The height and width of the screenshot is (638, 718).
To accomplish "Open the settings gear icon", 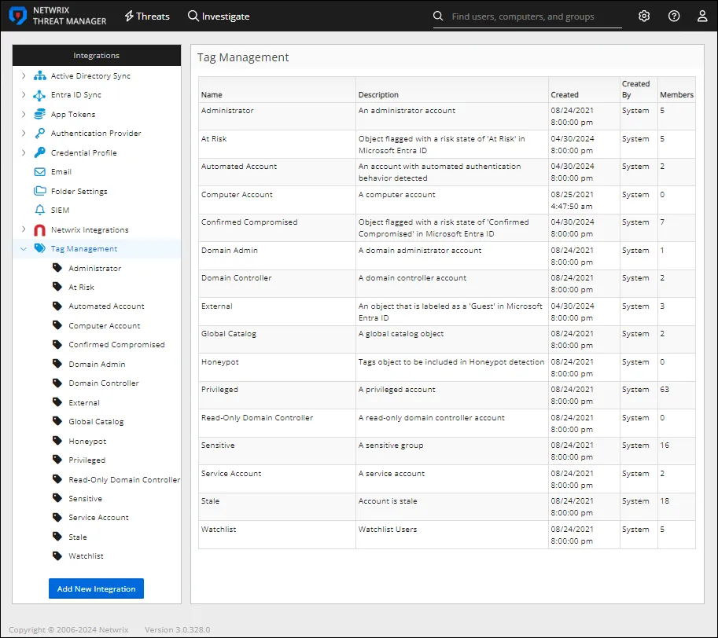I will point(644,16).
